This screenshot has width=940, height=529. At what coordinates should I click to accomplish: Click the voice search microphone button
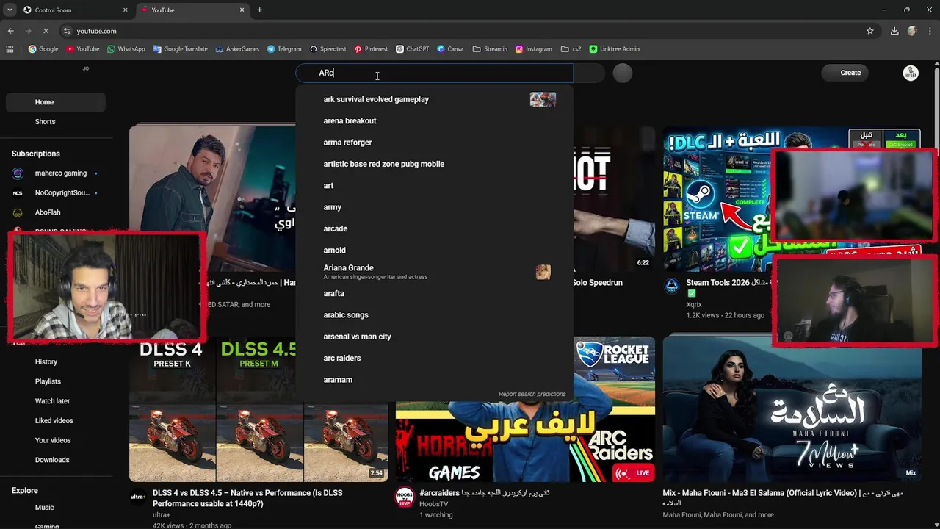[622, 73]
